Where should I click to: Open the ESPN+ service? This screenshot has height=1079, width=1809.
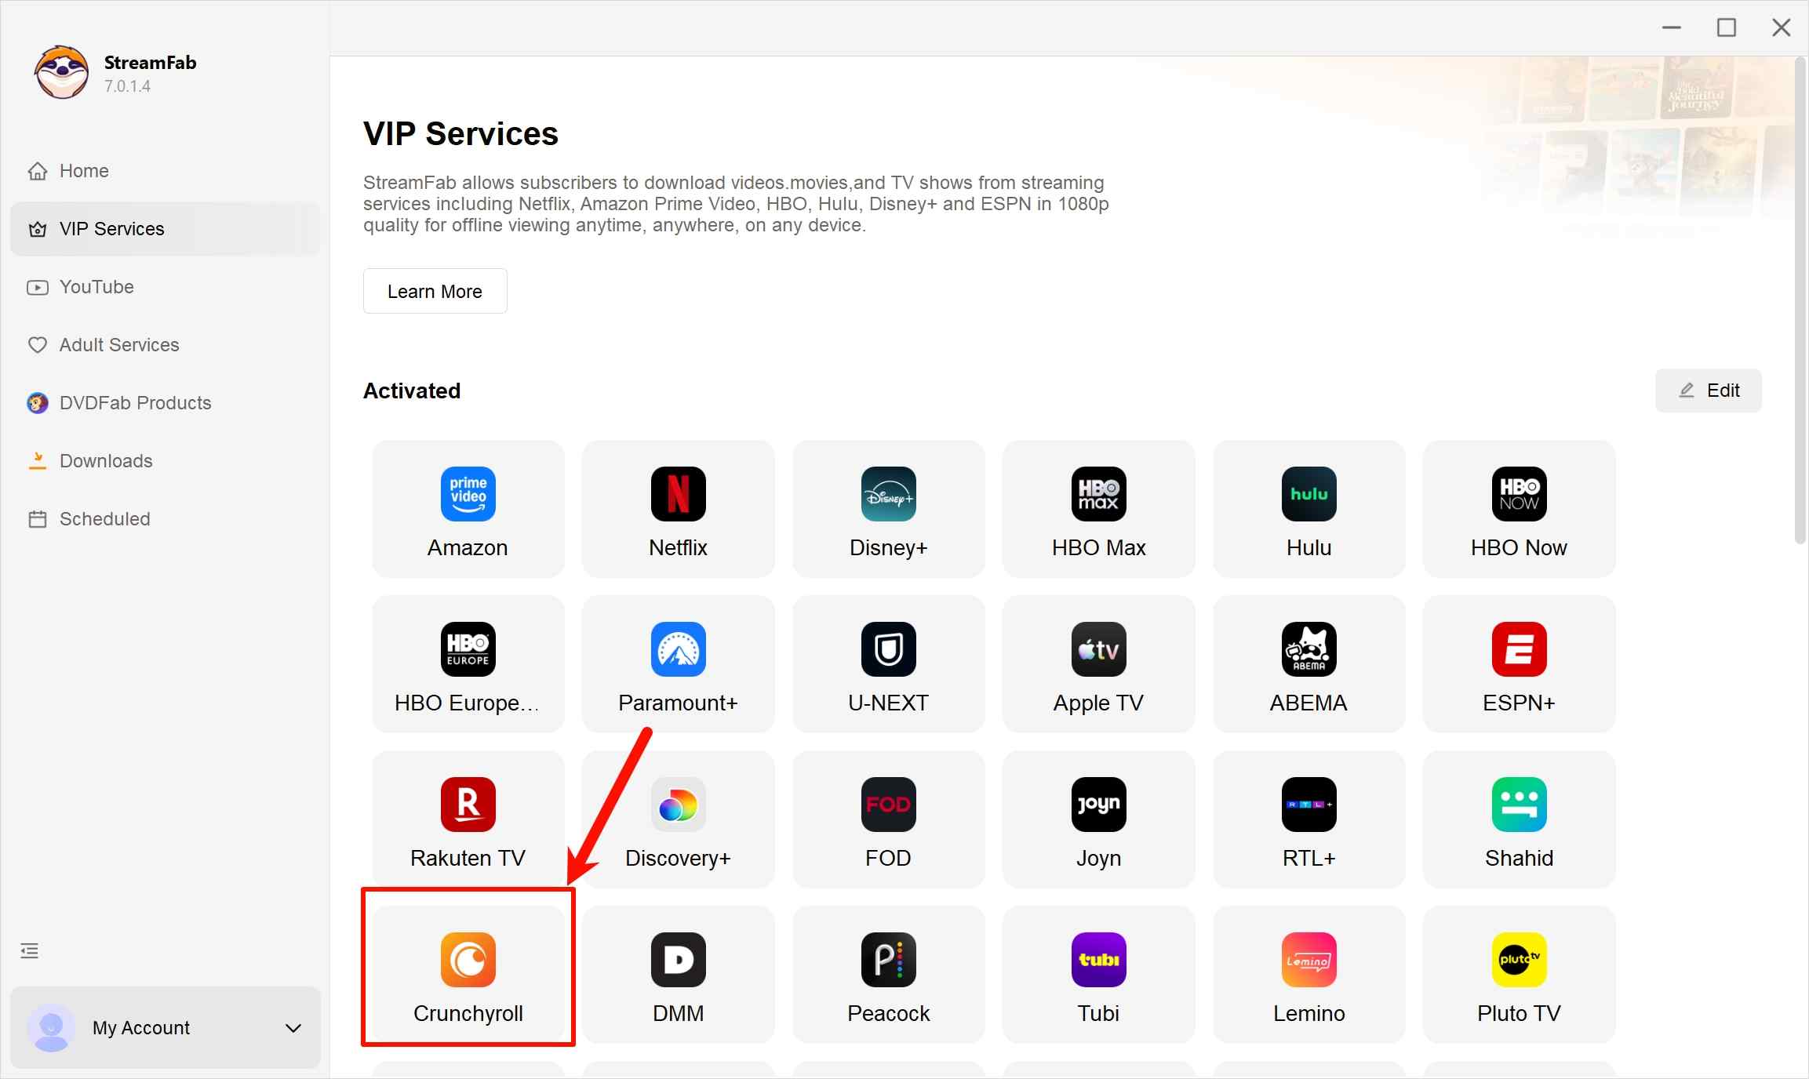pyautogui.click(x=1518, y=663)
